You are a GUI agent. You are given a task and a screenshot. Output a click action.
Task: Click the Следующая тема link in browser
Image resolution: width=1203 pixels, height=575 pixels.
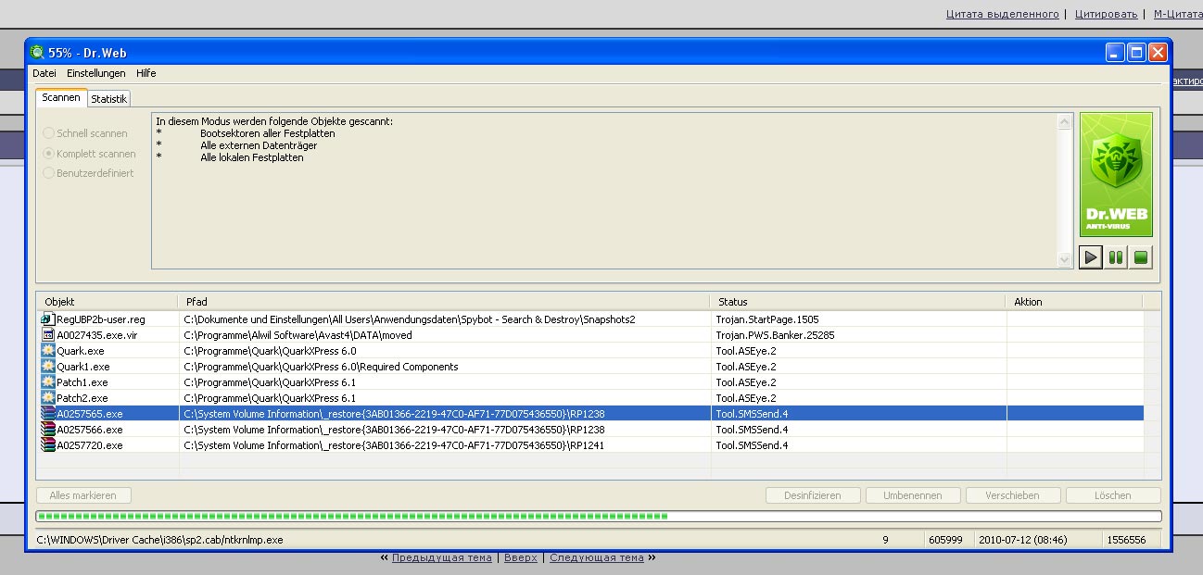point(596,557)
